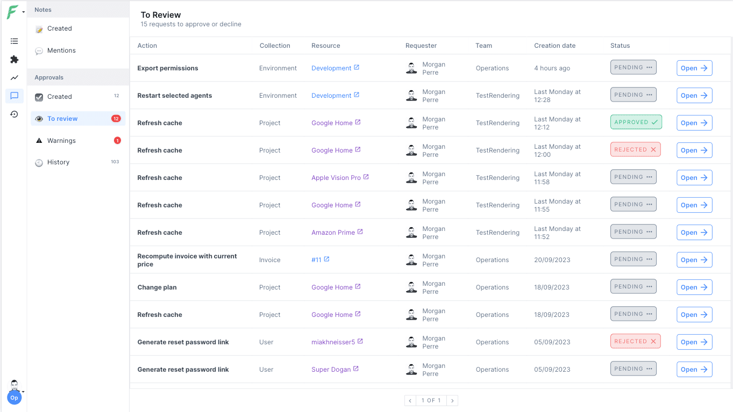733x412 pixels.
Task: Open the data list icon in sidebar
Action: pos(15,41)
